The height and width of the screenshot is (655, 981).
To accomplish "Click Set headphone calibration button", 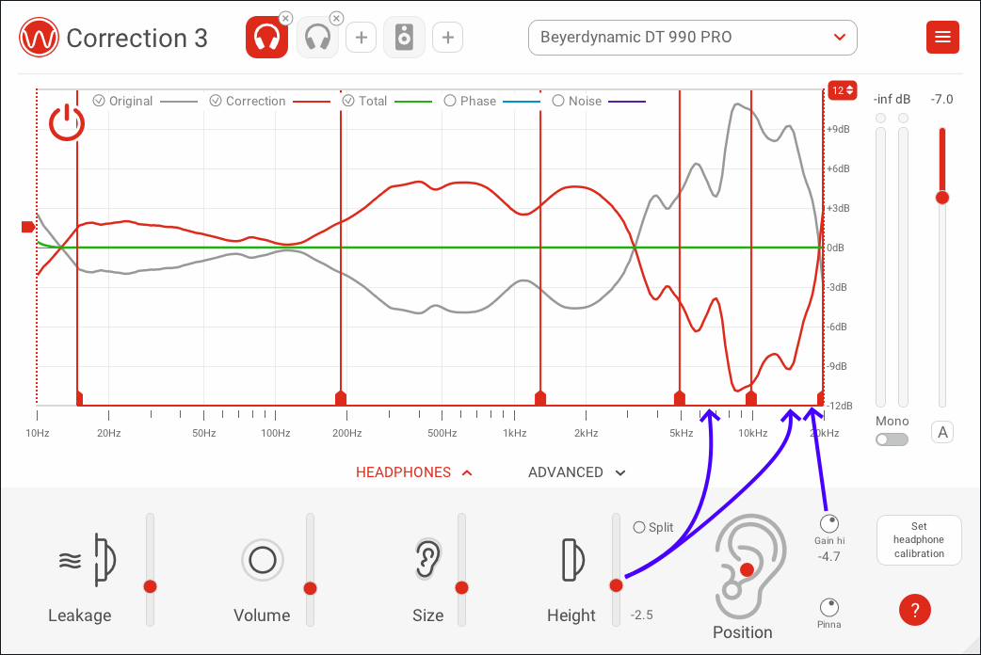I will click(919, 540).
